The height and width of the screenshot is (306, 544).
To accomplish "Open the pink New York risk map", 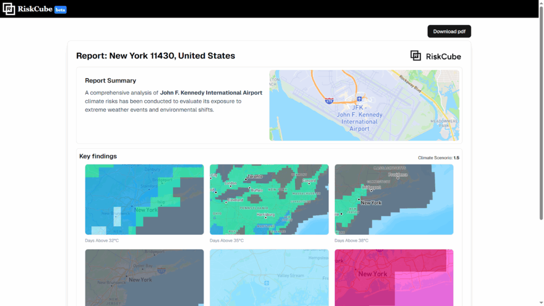I will pyautogui.click(x=394, y=277).
